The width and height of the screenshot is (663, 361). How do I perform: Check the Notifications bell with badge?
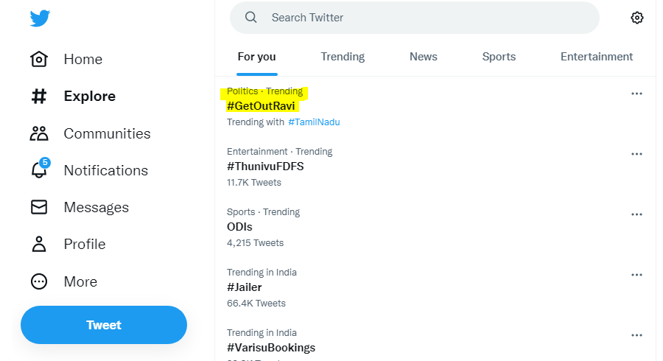tap(40, 168)
